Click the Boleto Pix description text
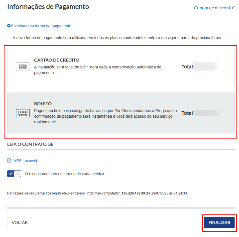This screenshot has width=239, height=237. (x=106, y=116)
